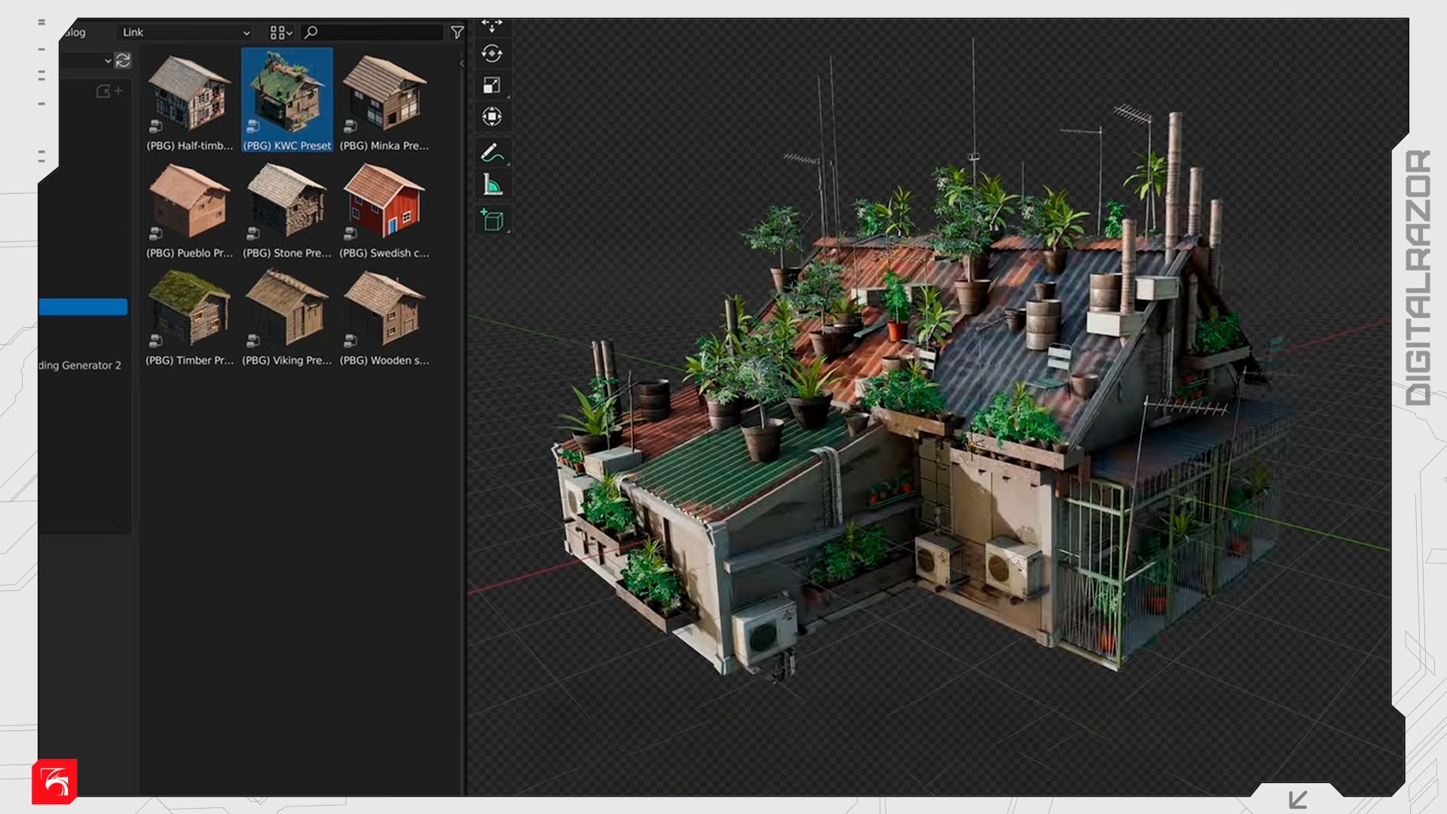Click the add catalog icon
This screenshot has width=1447, height=814.
[109, 91]
